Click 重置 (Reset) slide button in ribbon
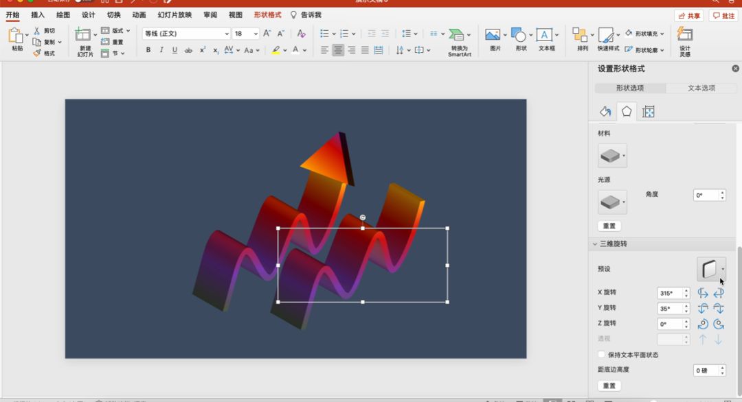742x402 pixels. 113,42
